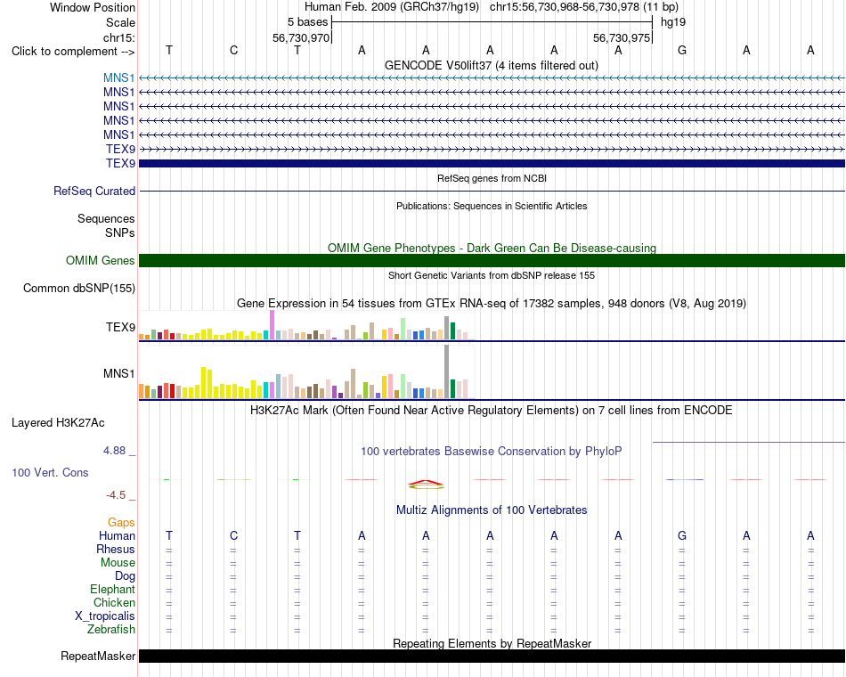
Task: Click the 'SNPs' track label
Action: click(x=120, y=232)
